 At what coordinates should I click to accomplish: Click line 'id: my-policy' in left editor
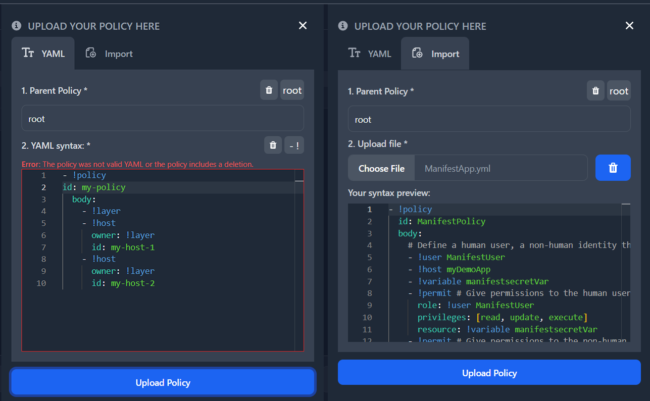[94, 187]
